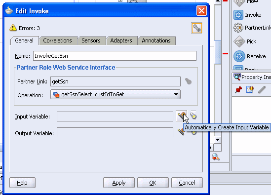Select the Pick activity in palette
This screenshot has height=195, width=271.
245,41
